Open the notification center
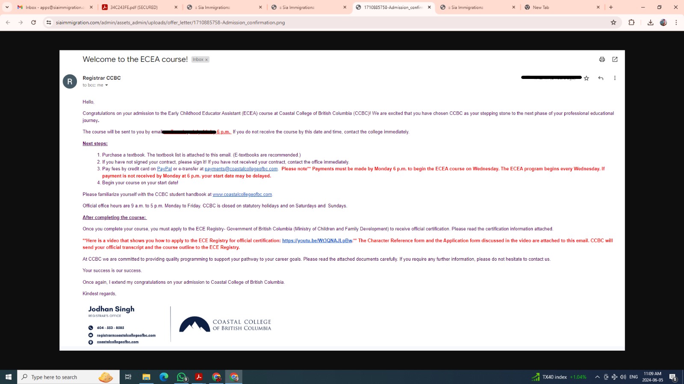 click(x=673, y=377)
